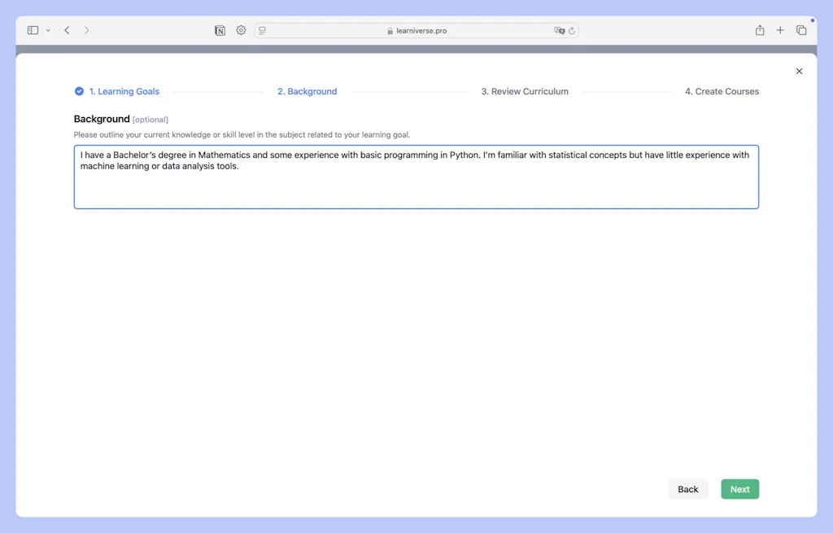
Task: Toggle the sidebar panel icon
Action: click(31, 29)
